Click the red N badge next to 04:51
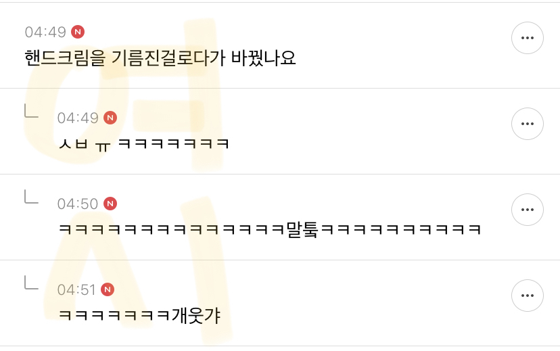 (x=108, y=289)
